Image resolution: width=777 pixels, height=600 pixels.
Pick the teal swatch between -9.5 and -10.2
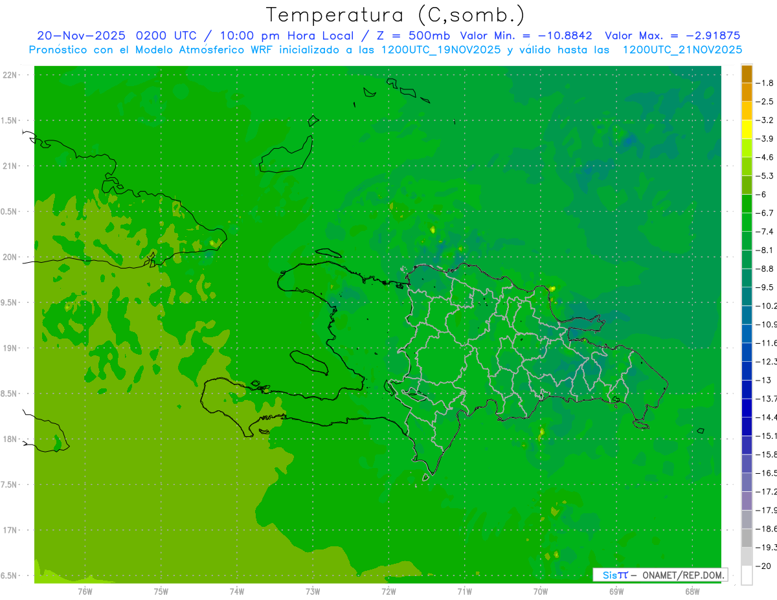[x=747, y=296]
